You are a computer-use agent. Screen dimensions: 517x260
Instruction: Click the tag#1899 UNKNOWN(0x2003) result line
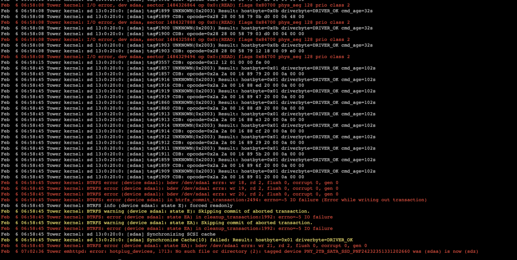click(187, 11)
